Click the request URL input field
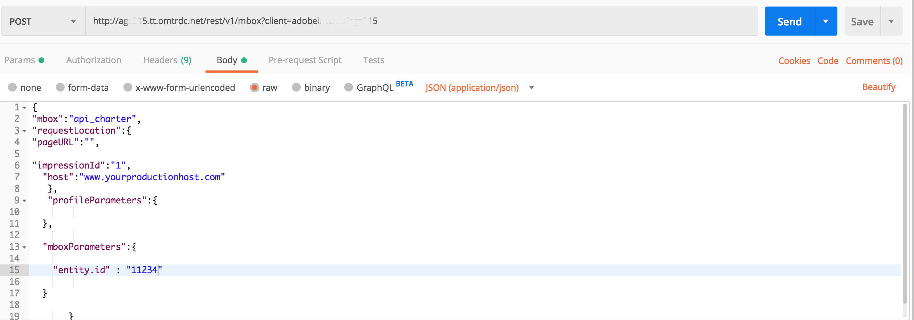 421,21
